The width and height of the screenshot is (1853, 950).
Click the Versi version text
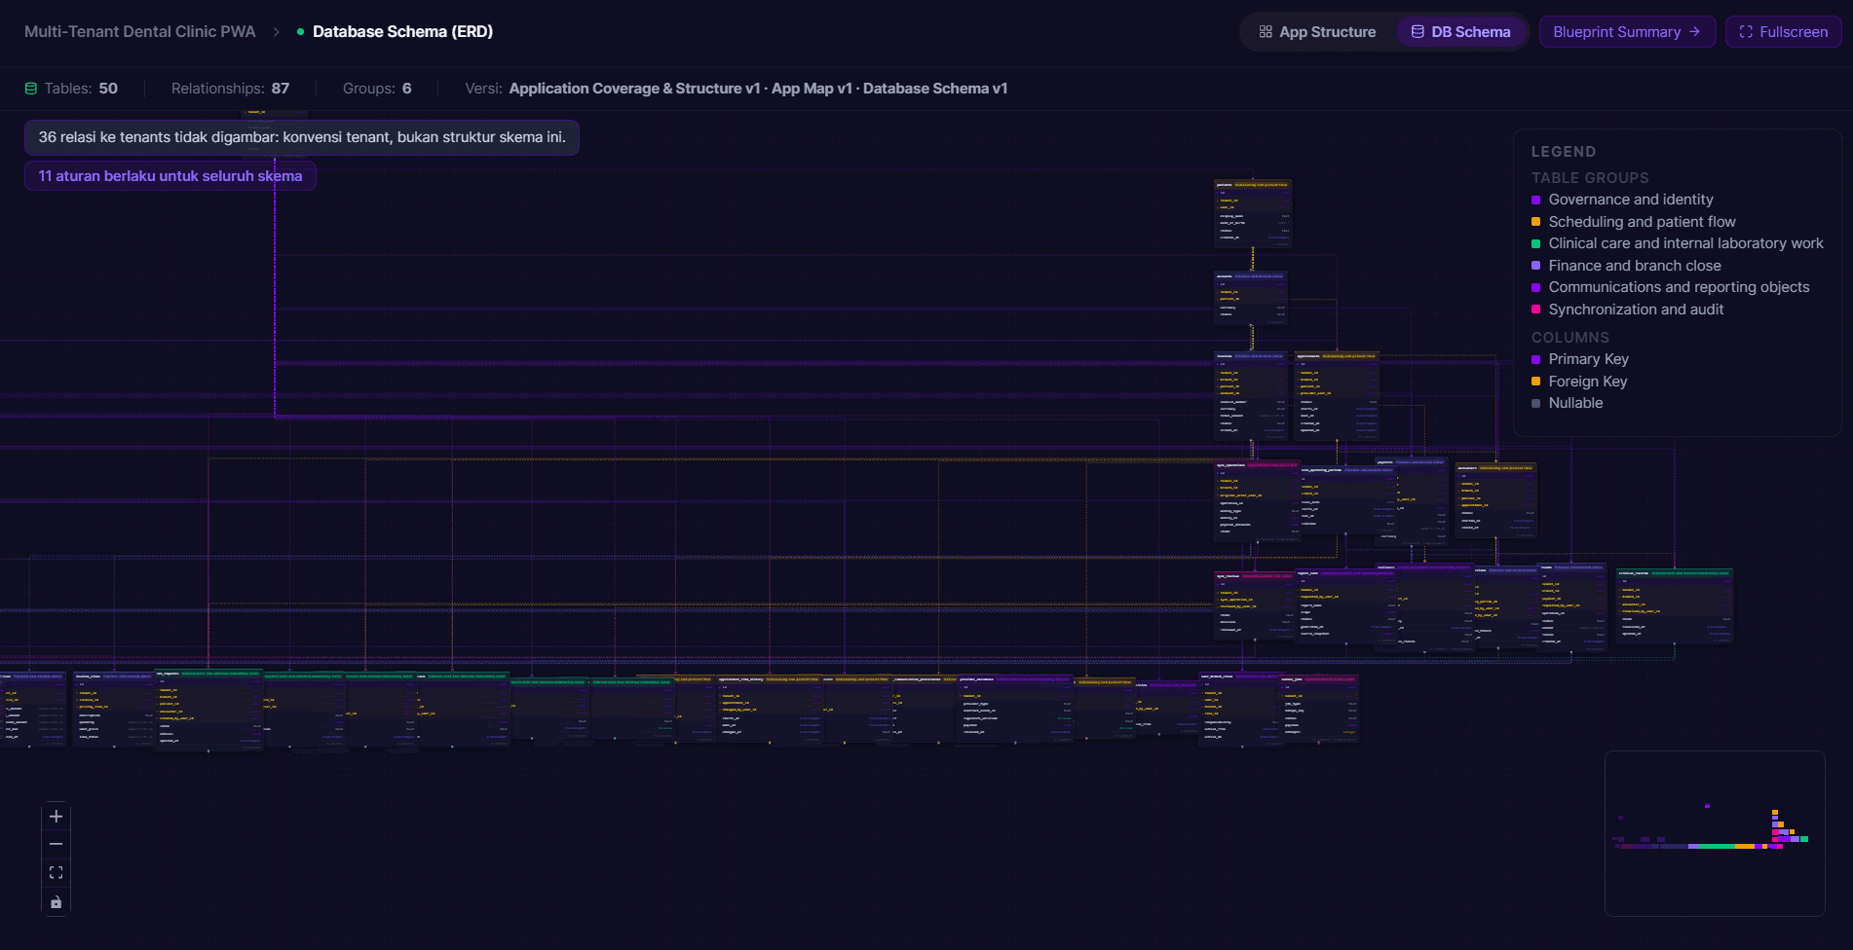[736, 89]
